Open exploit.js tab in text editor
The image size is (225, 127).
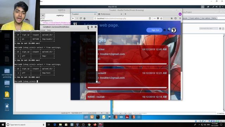60,16
